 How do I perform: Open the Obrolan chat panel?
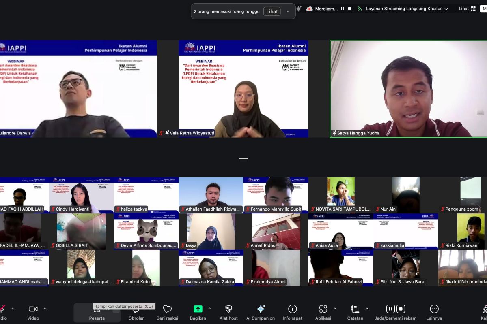[x=136, y=310]
